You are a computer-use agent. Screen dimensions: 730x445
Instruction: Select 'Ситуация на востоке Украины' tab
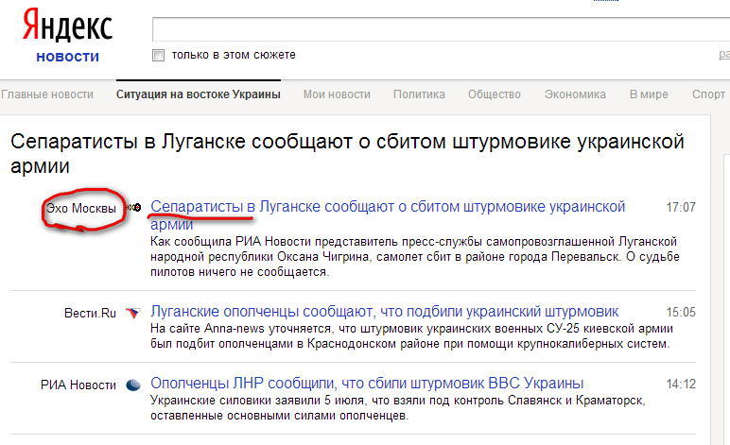[199, 94]
